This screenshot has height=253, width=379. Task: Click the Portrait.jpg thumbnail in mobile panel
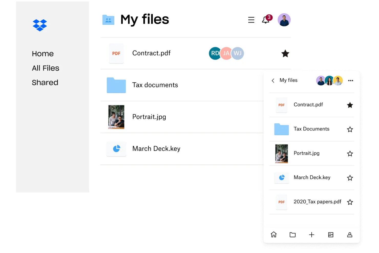pyautogui.click(x=281, y=154)
